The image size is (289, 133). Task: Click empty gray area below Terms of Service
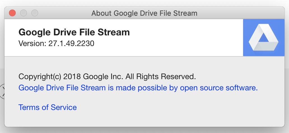112,119
